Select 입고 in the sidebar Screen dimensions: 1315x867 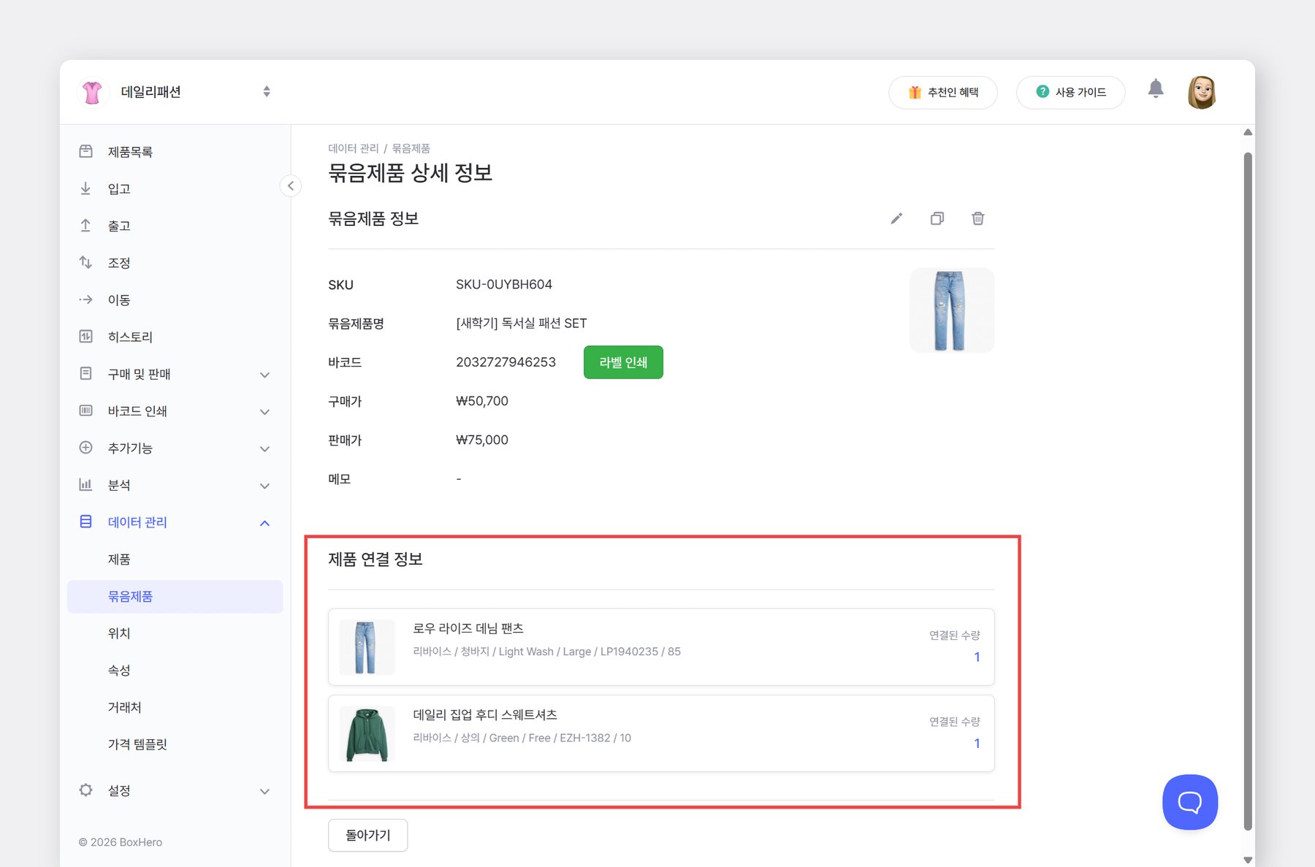[119, 188]
